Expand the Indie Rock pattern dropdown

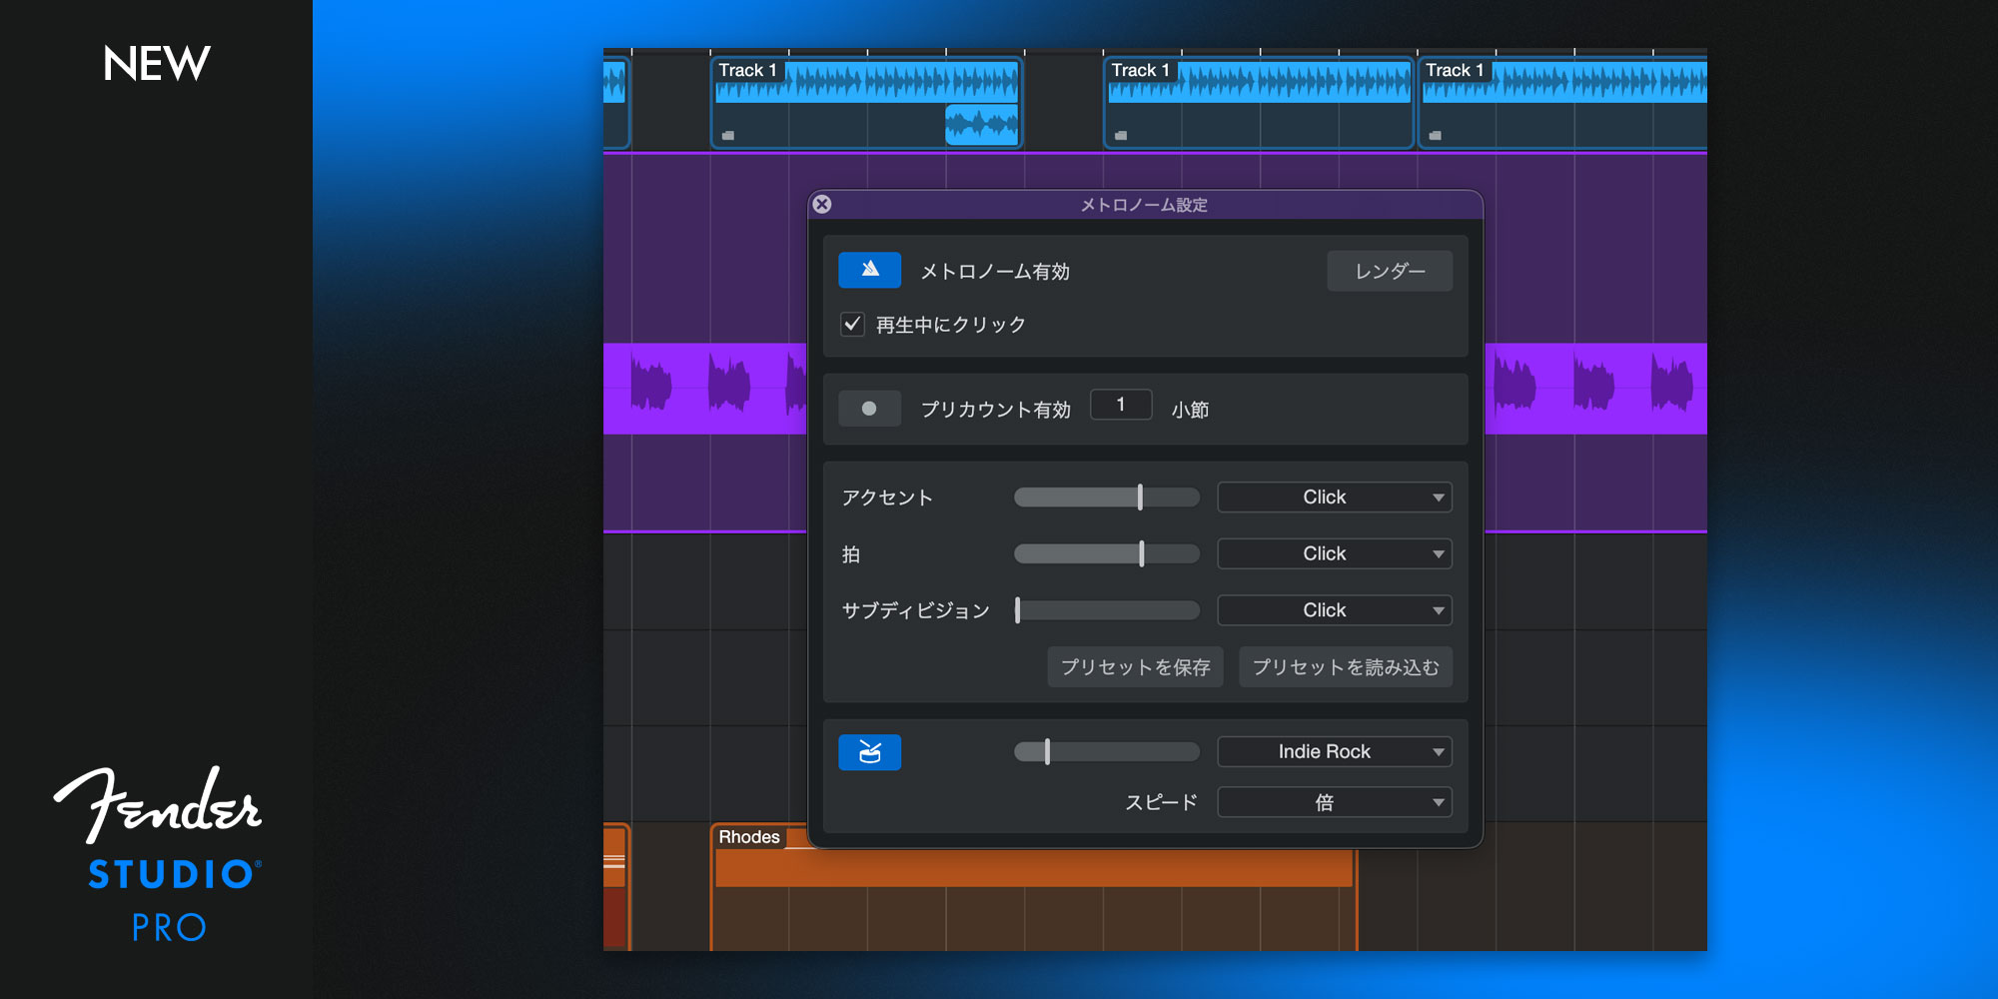[x=1334, y=752]
